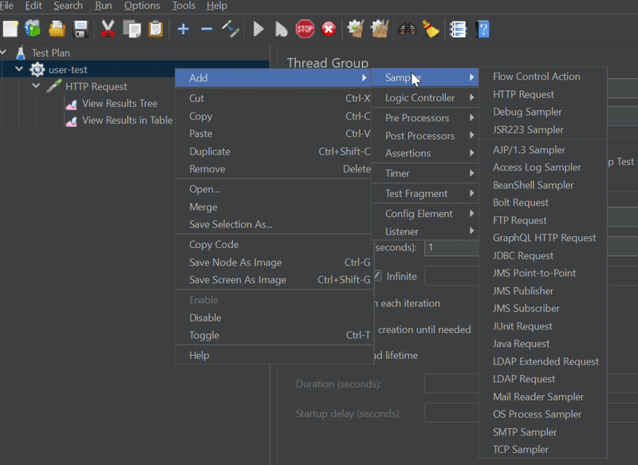
Task: Select HTTP Request sampler from submenu
Action: coord(543,94)
